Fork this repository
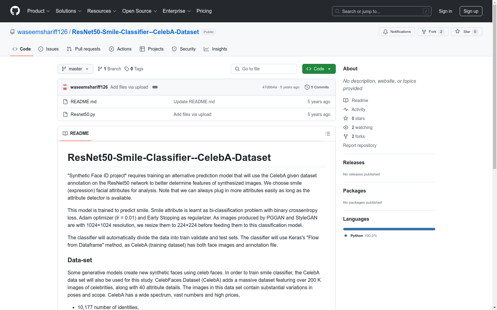Image resolution: width=497 pixels, height=310 pixels. (x=433, y=32)
